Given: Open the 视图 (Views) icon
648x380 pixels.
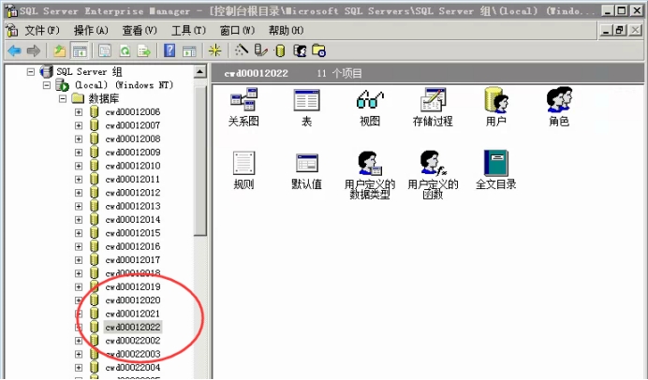Looking at the screenshot, I should click(370, 100).
